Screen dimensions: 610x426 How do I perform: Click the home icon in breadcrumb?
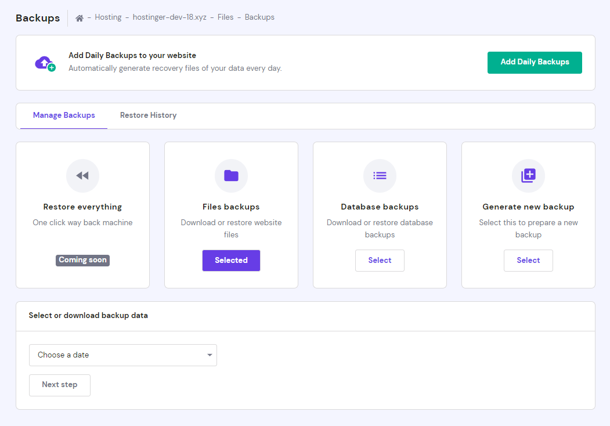pos(80,18)
